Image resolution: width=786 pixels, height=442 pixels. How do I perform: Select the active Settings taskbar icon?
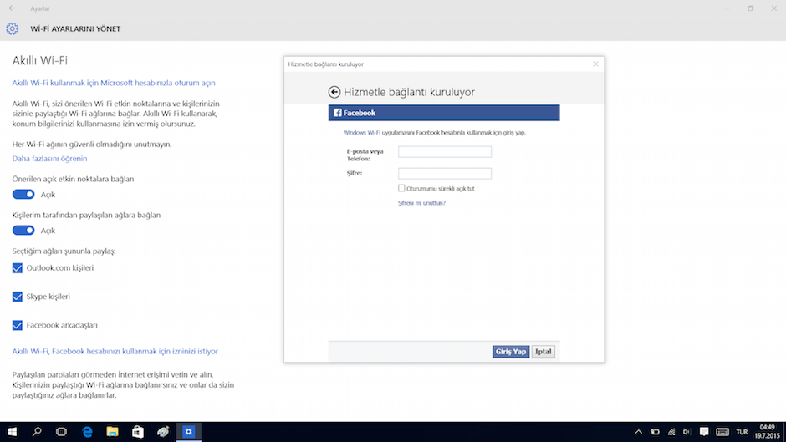coord(188,431)
